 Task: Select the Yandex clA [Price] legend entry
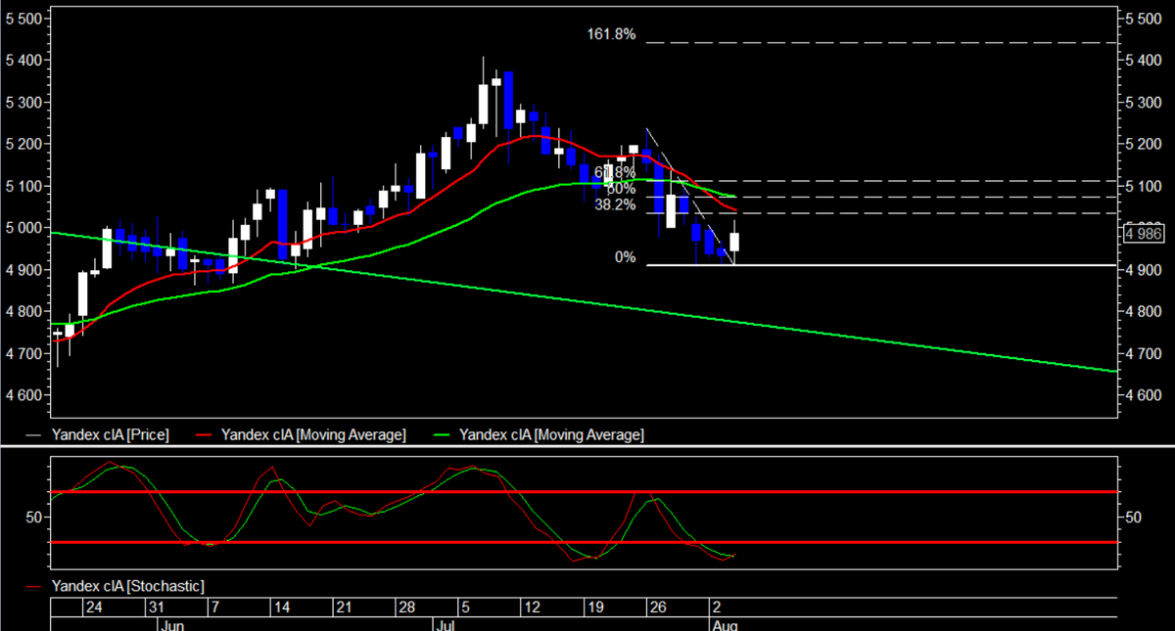coord(96,434)
